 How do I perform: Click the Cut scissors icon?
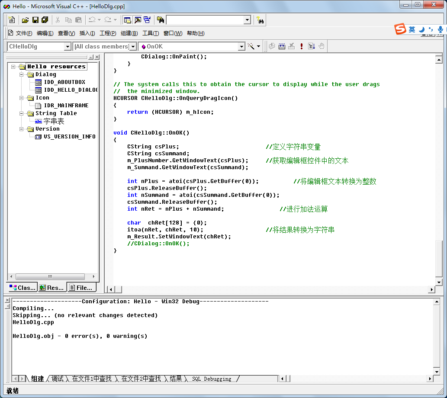click(58, 20)
